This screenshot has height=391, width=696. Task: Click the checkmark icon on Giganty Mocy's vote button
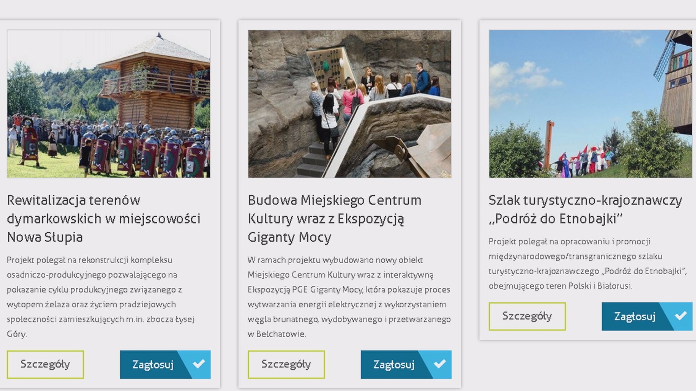[440, 364]
